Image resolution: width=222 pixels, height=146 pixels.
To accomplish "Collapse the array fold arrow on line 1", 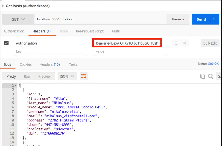I will (x=16, y=86).
